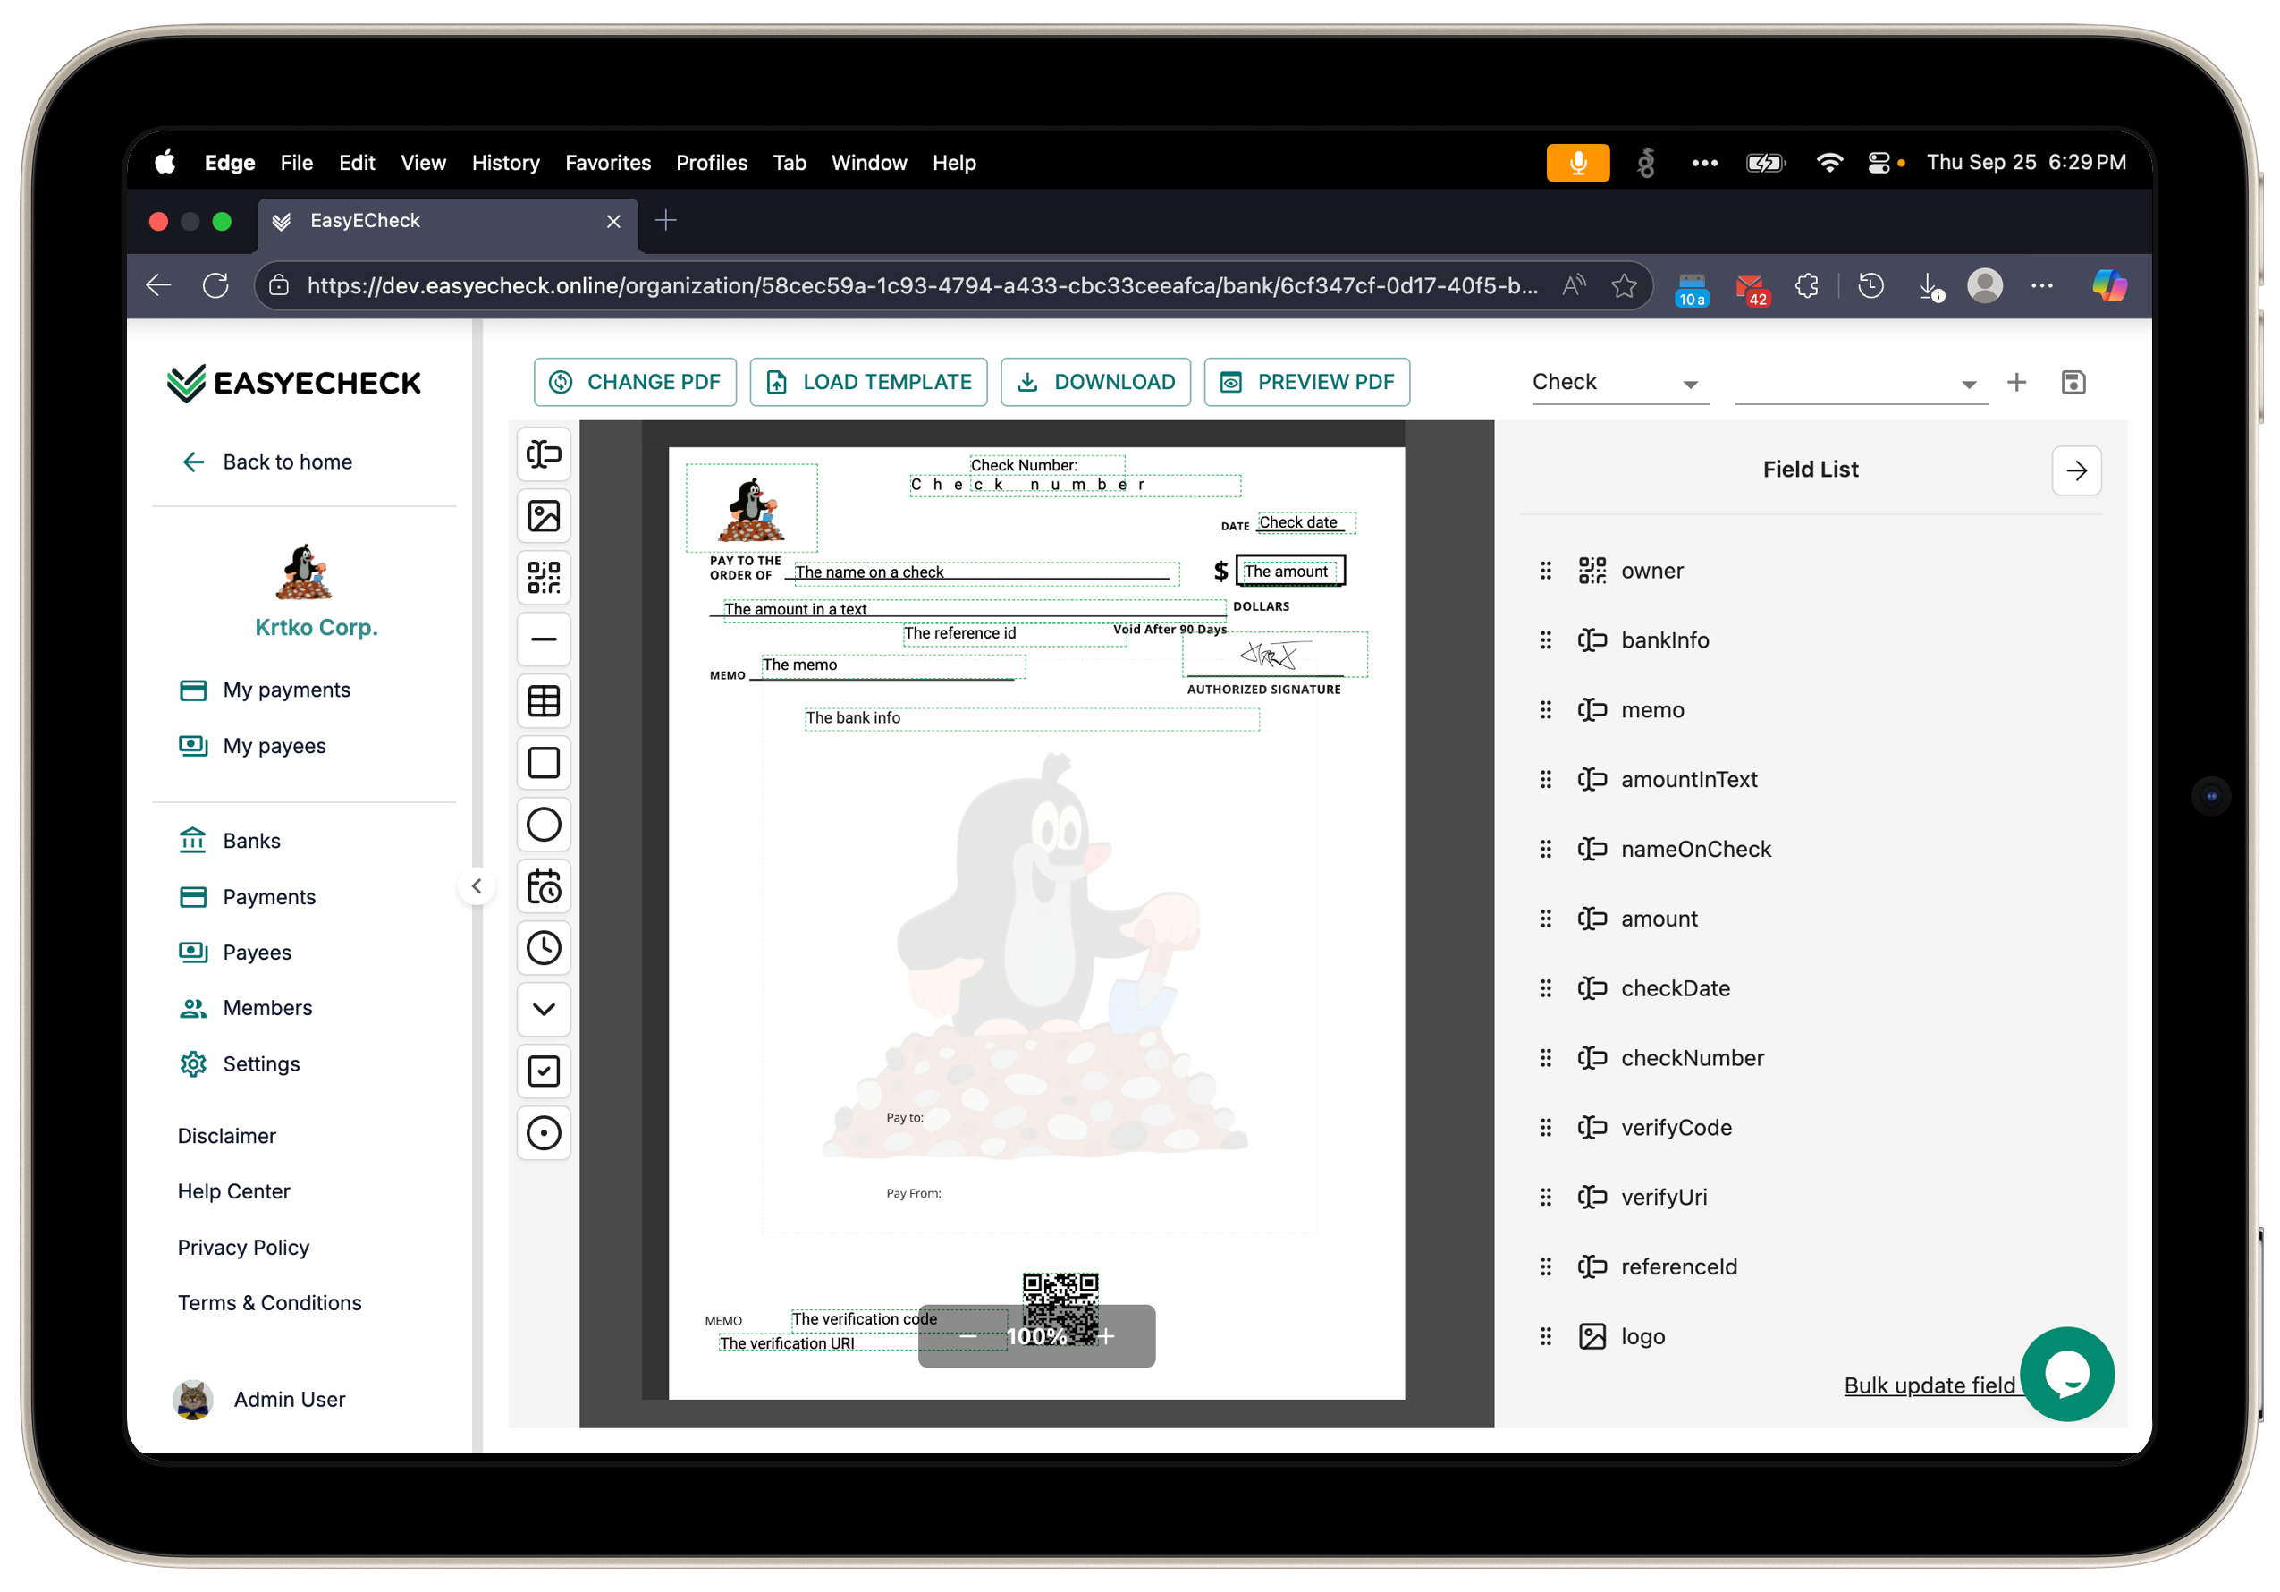Select the ellipse shape tool
The width and height of the screenshot is (2280, 1592).
pyautogui.click(x=544, y=825)
